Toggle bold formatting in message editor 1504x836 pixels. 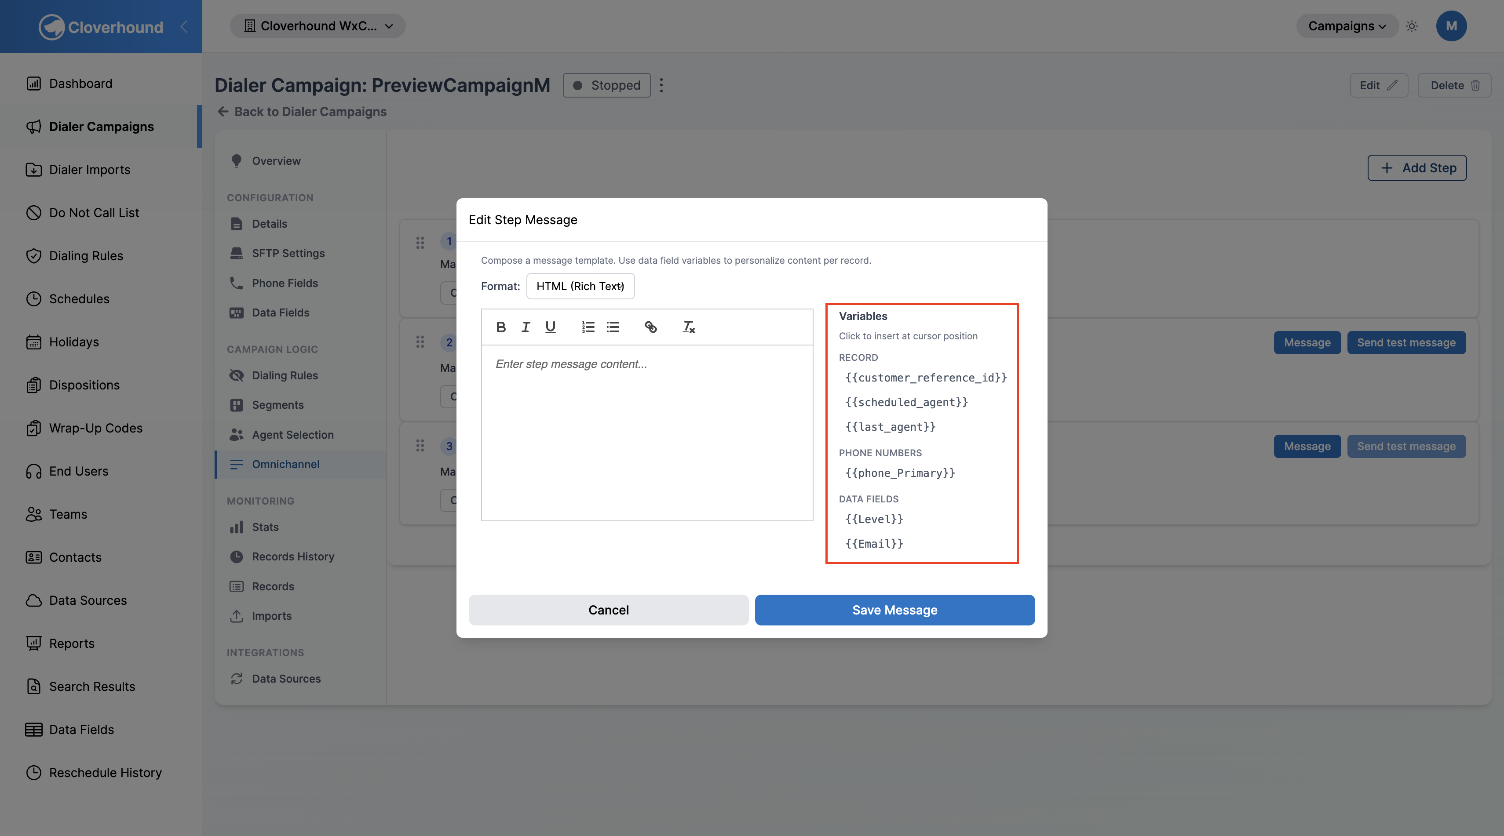pyautogui.click(x=500, y=327)
